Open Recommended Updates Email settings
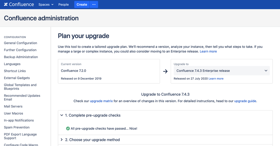 tap(22, 97)
